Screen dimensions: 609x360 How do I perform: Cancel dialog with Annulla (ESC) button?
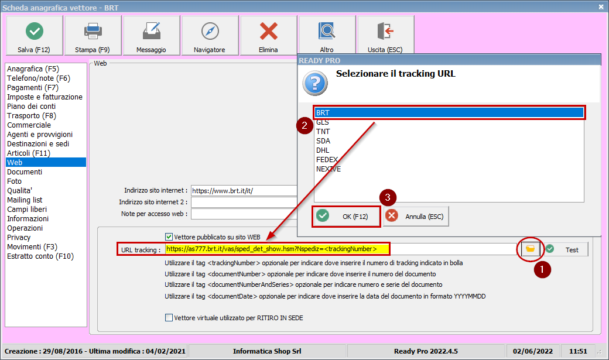tap(416, 217)
